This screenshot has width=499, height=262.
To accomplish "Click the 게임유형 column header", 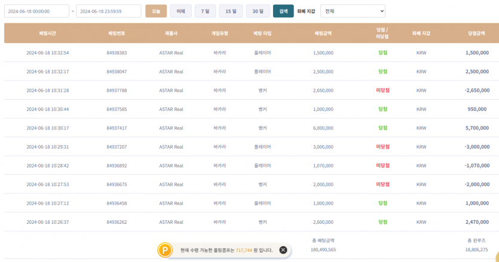I will point(219,33).
